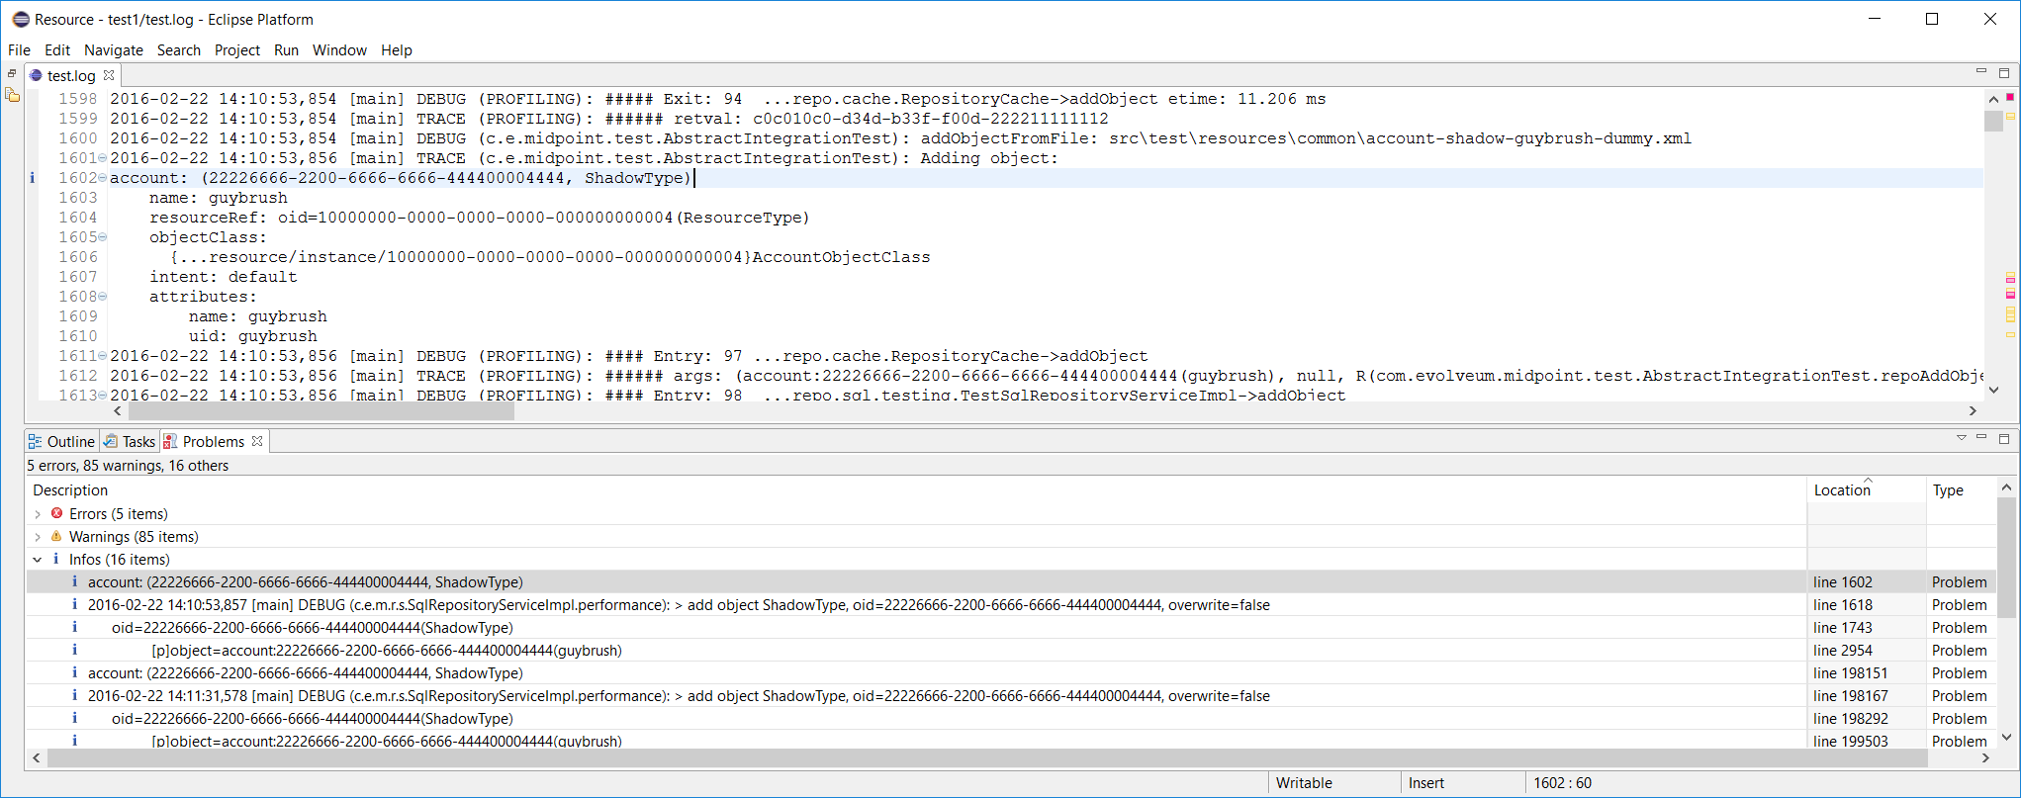Maximize the Problems panel
This screenshot has height=798, width=2021.
tap(2004, 438)
